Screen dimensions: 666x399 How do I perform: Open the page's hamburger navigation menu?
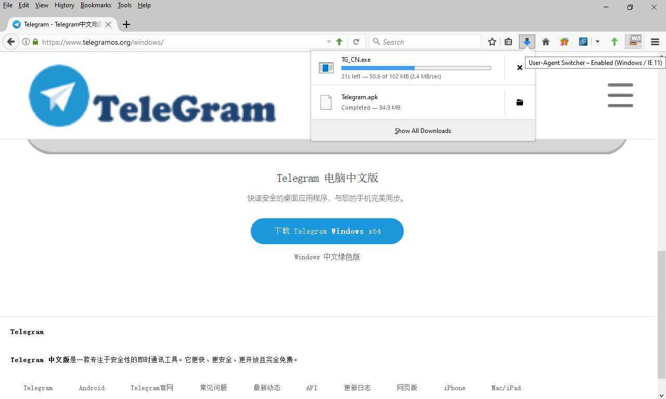620,95
